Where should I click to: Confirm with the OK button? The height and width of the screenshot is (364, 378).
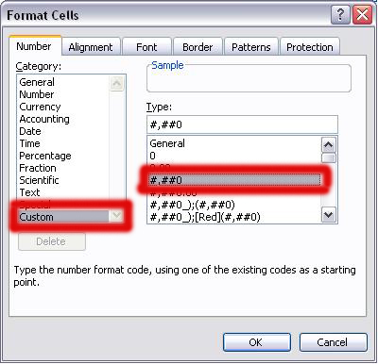click(257, 342)
